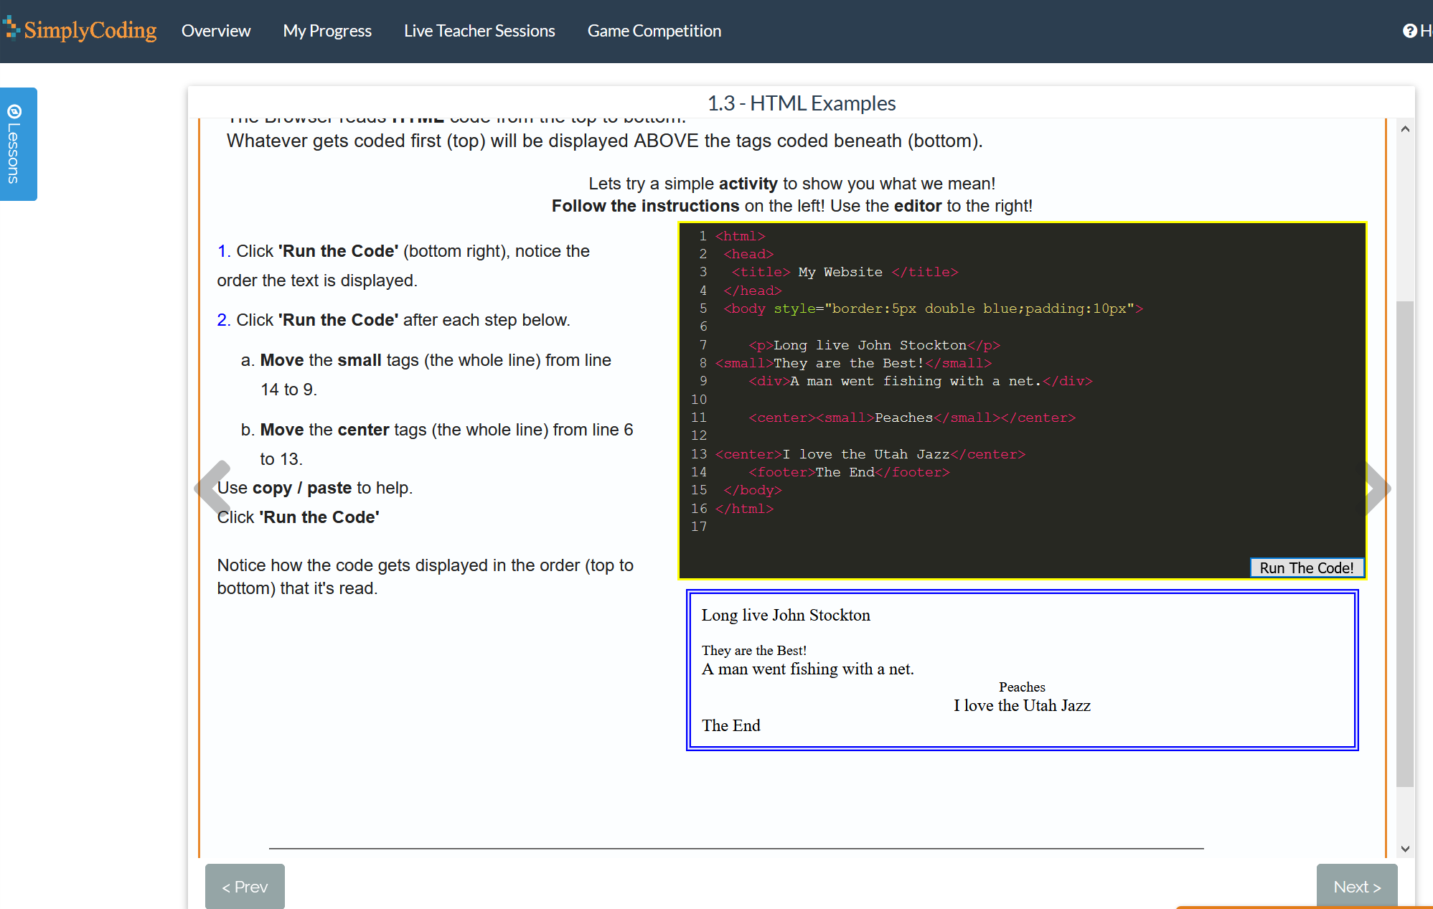Click the title 'My Website' code line

[x=845, y=272]
